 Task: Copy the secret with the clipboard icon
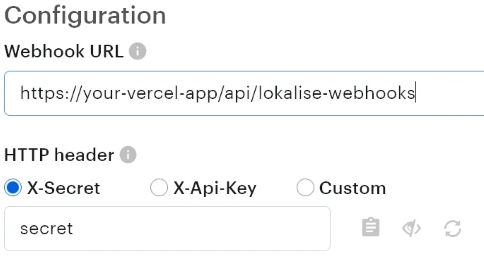(x=371, y=227)
